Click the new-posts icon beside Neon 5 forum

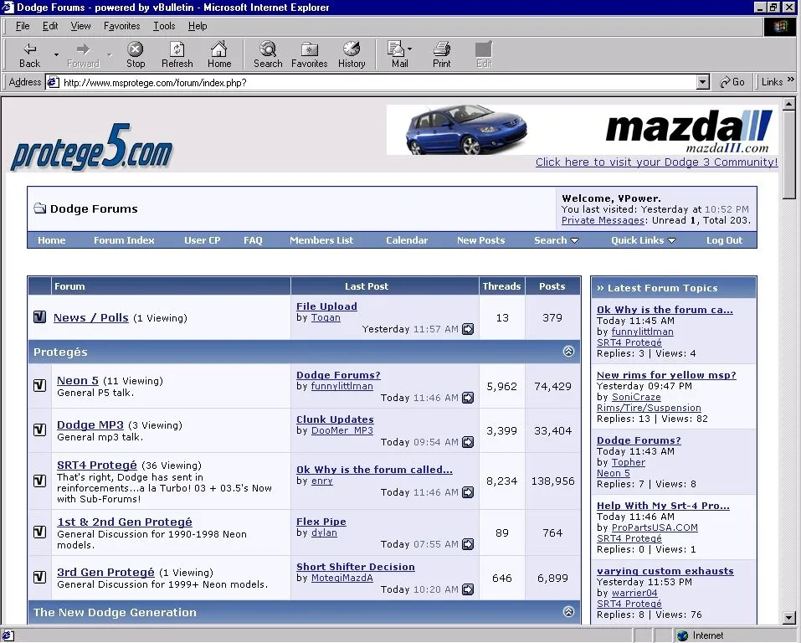tap(39, 386)
